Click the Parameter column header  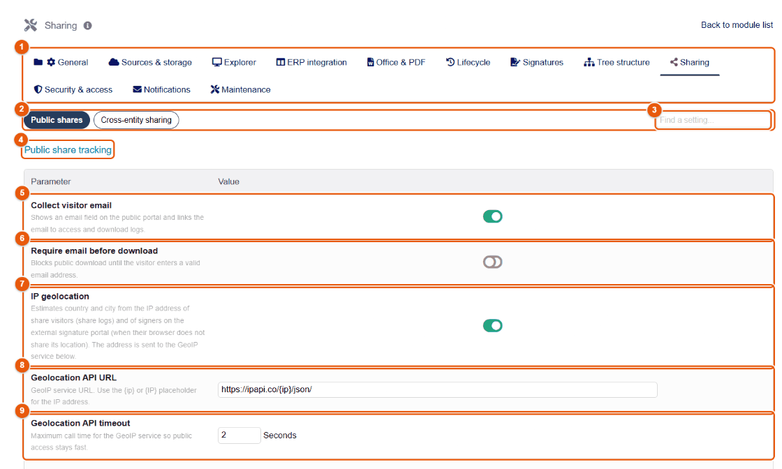[x=51, y=182]
